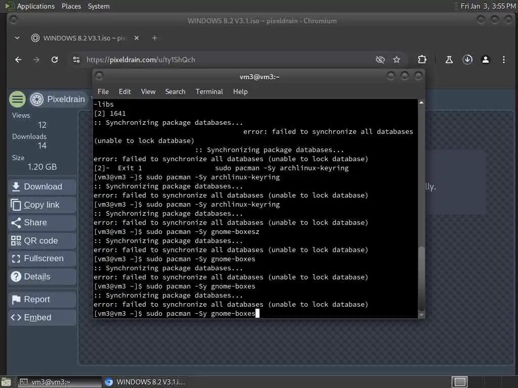The image size is (518, 388).
Task: Click the Pixeldrain home link text
Action: click(x=66, y=99)
